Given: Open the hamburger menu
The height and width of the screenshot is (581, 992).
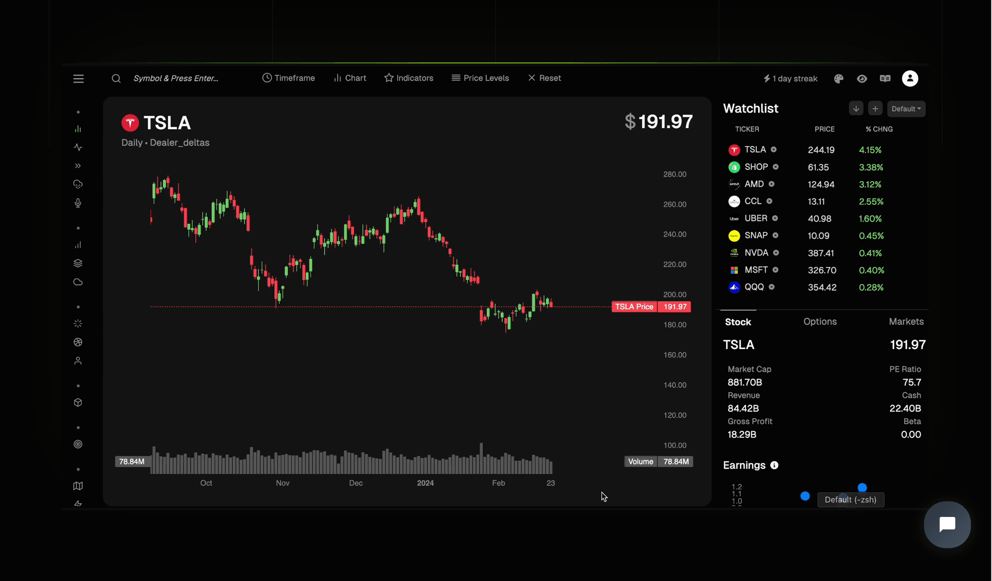Looking at the screenshot, I should pyautogui.click(x=79, y=78).
